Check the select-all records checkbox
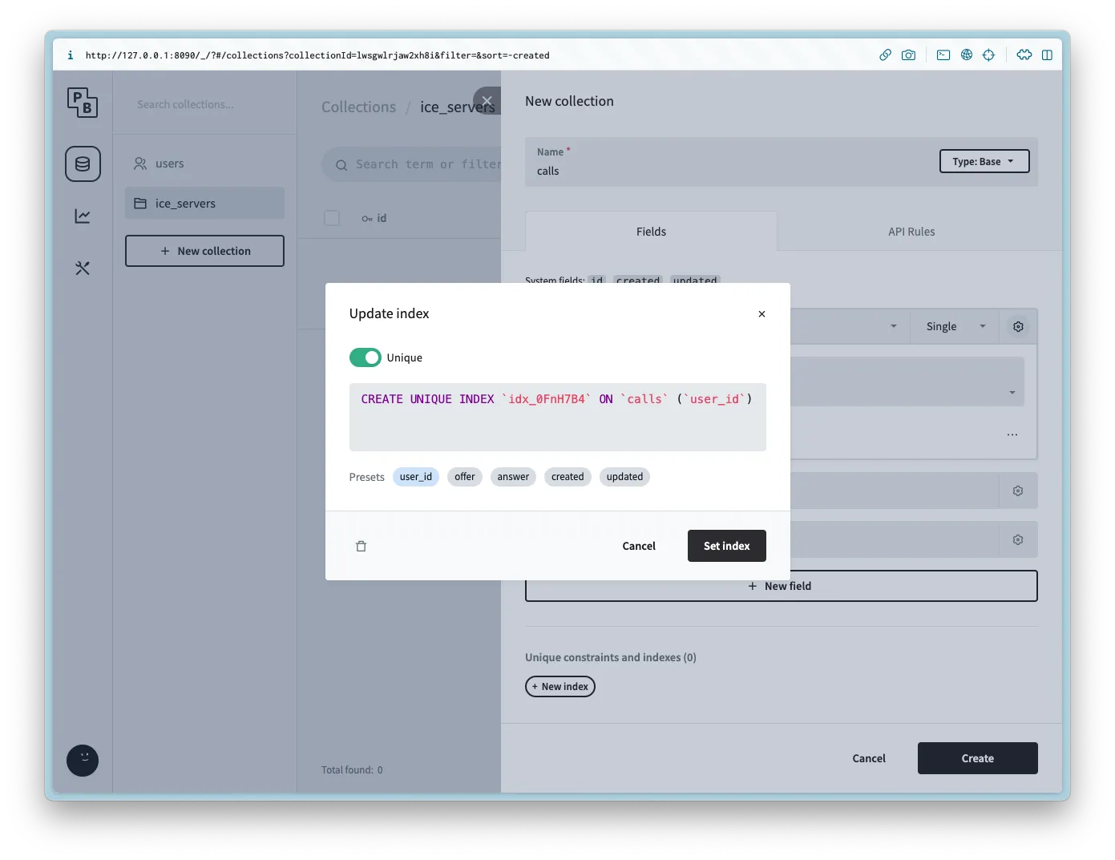 click(x=332, y=218)
